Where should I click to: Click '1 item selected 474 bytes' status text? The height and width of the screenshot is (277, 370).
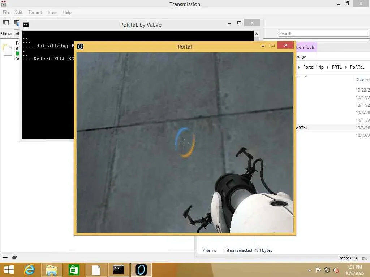[x=248, y=250]
